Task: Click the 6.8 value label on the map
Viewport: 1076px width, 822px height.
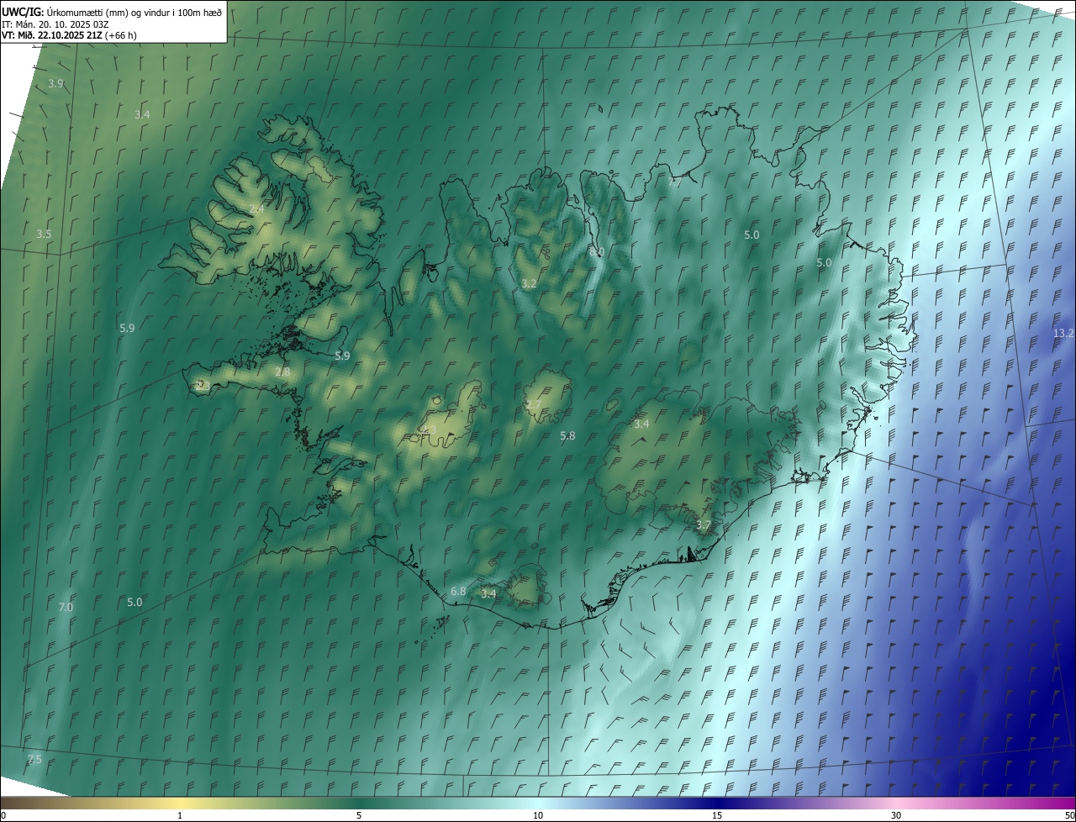Action: [x=458, y=592]
